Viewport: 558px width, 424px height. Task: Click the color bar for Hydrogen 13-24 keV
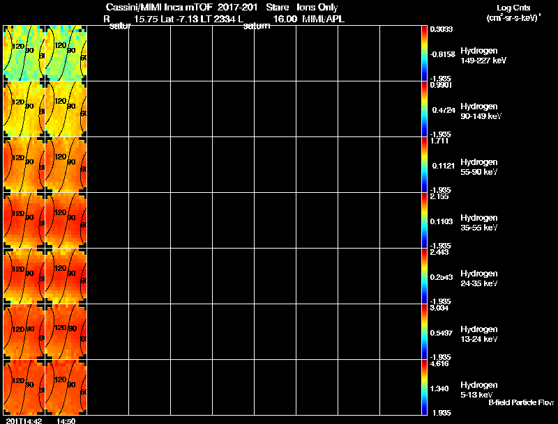(424, 332)
